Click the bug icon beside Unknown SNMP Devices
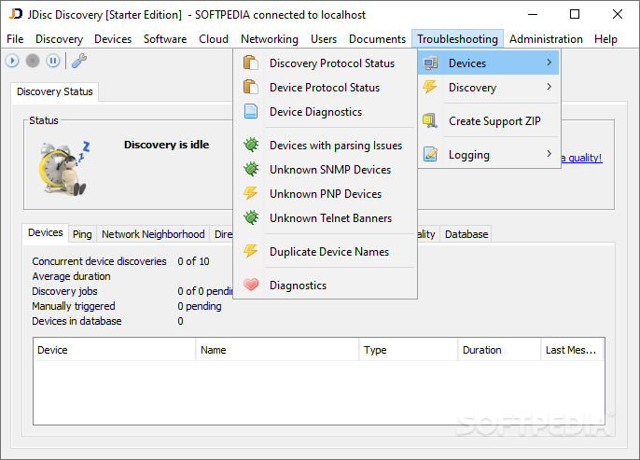Viewport: 640px width, 460px height. click(251, 169)
